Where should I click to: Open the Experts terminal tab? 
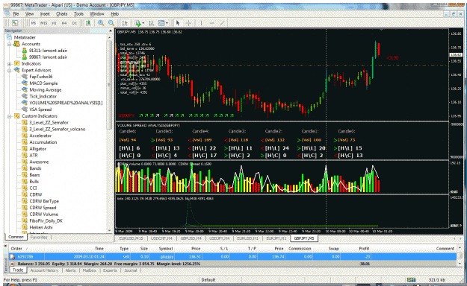tap(110, 270)
